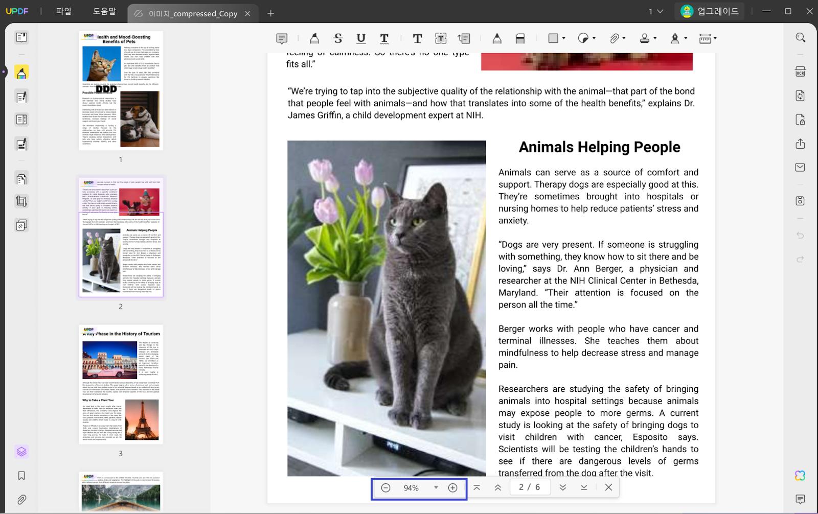The width and height of the screenshot is (818, 514).
Task: Expand the measure ruler tool dropdown
Action: point(715,38)
